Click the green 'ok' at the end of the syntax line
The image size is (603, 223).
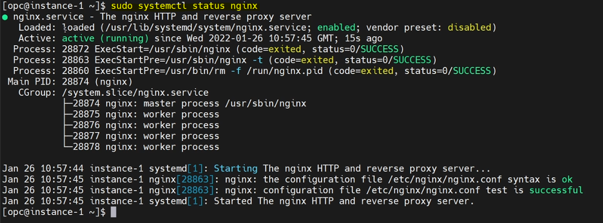pos(567,180)
